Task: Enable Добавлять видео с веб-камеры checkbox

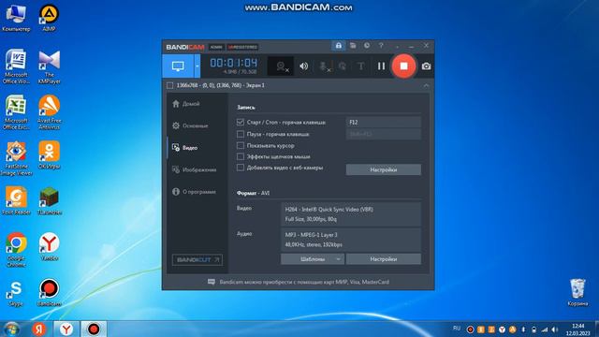Action: [241, 168]
